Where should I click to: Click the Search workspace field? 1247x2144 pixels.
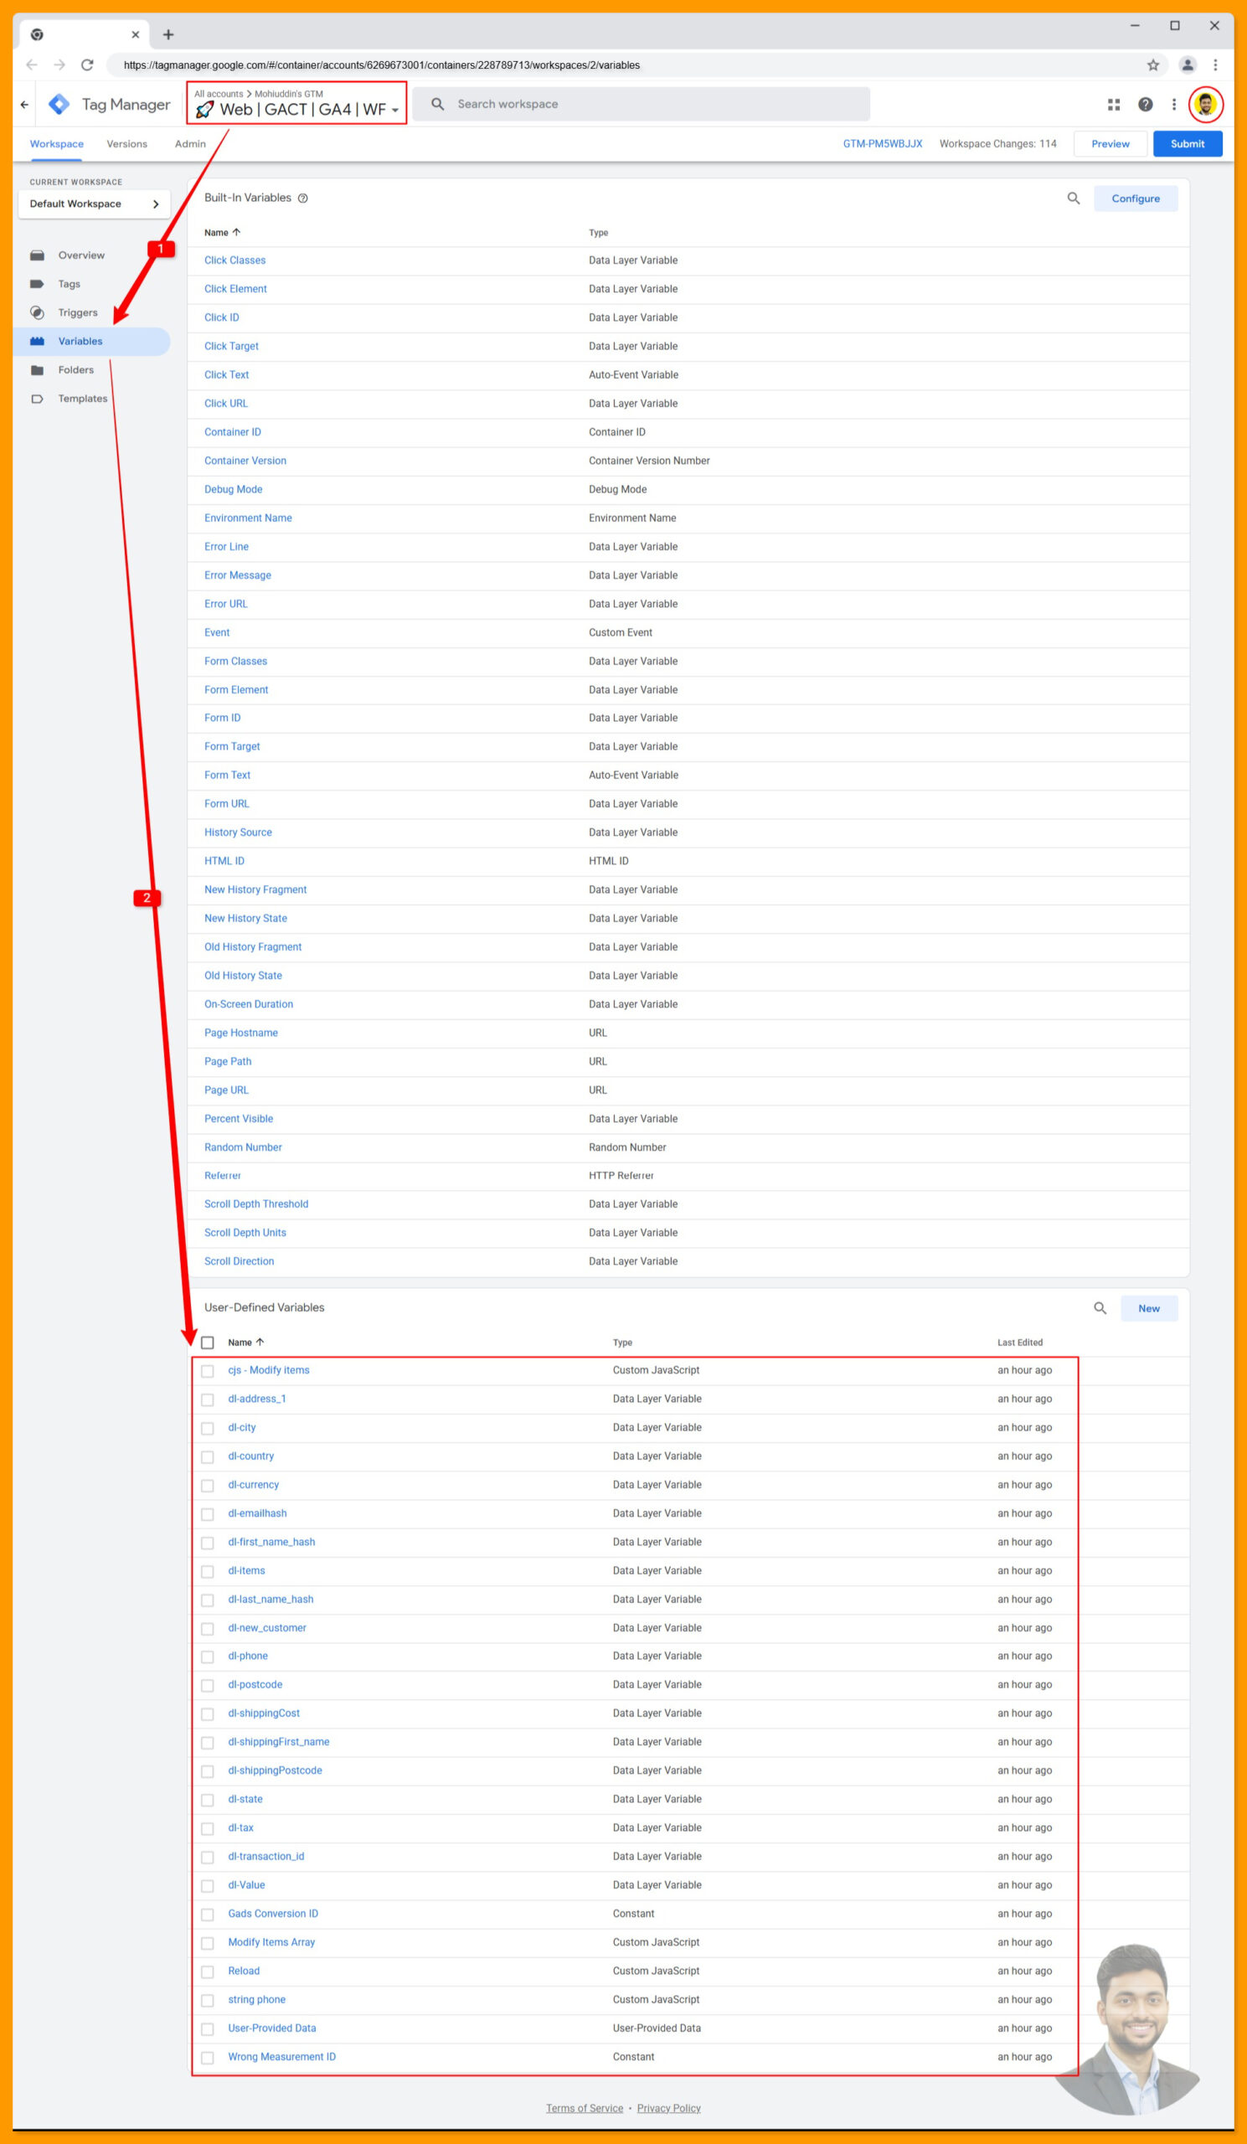642,104
